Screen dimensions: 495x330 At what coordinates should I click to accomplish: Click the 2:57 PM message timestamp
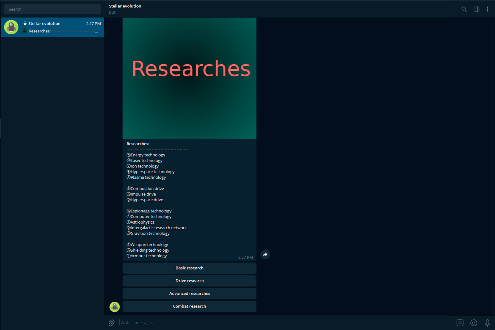(245, 257)
